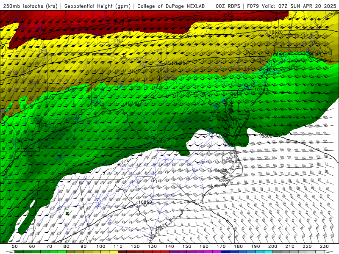The height and width of the screenshot is (254, 339).
Task: Click the 150 knot color scale label
Action: pyautogui.click(x=186, y=246)
